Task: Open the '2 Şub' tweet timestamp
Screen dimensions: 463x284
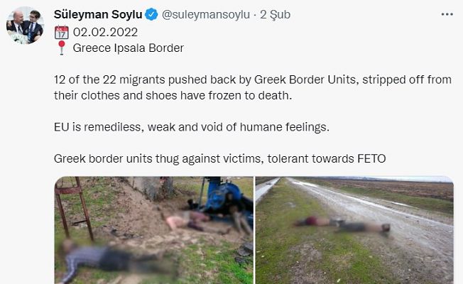Action: coord(276,15)
